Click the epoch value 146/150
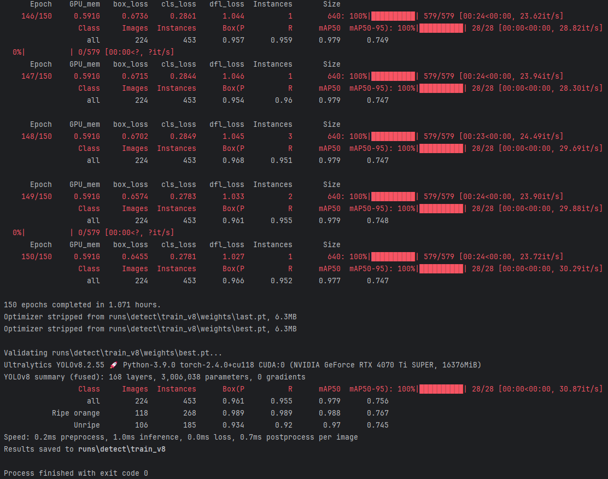The width and height of the screenshot is (608, 479). pos(37,16)
